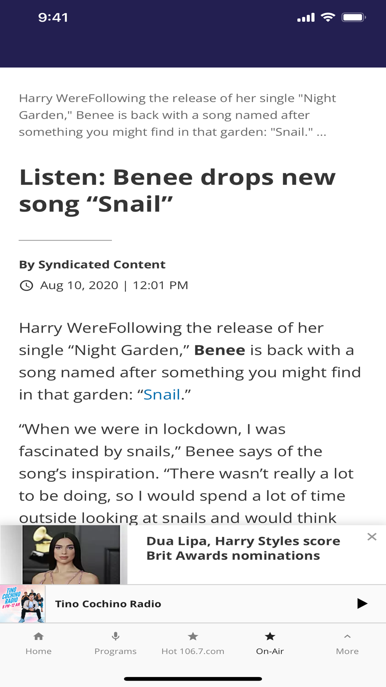386x687 pixels.
Task: Tap the clock icon beside the date
Action: pos(26,286)
